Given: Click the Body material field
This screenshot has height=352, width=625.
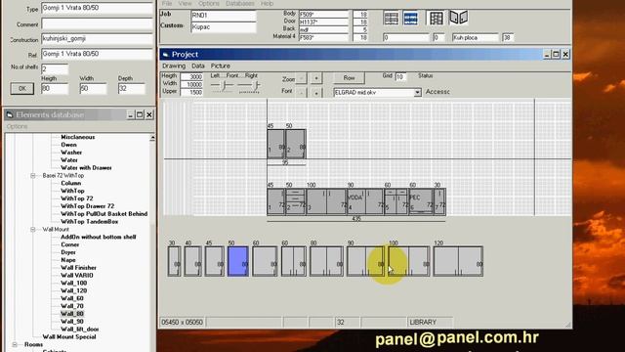Looking at the screenshot, I should tap(323, 15).
